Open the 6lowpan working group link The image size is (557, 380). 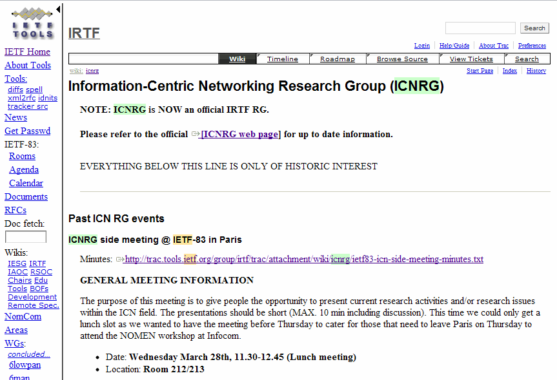point(25,365)
